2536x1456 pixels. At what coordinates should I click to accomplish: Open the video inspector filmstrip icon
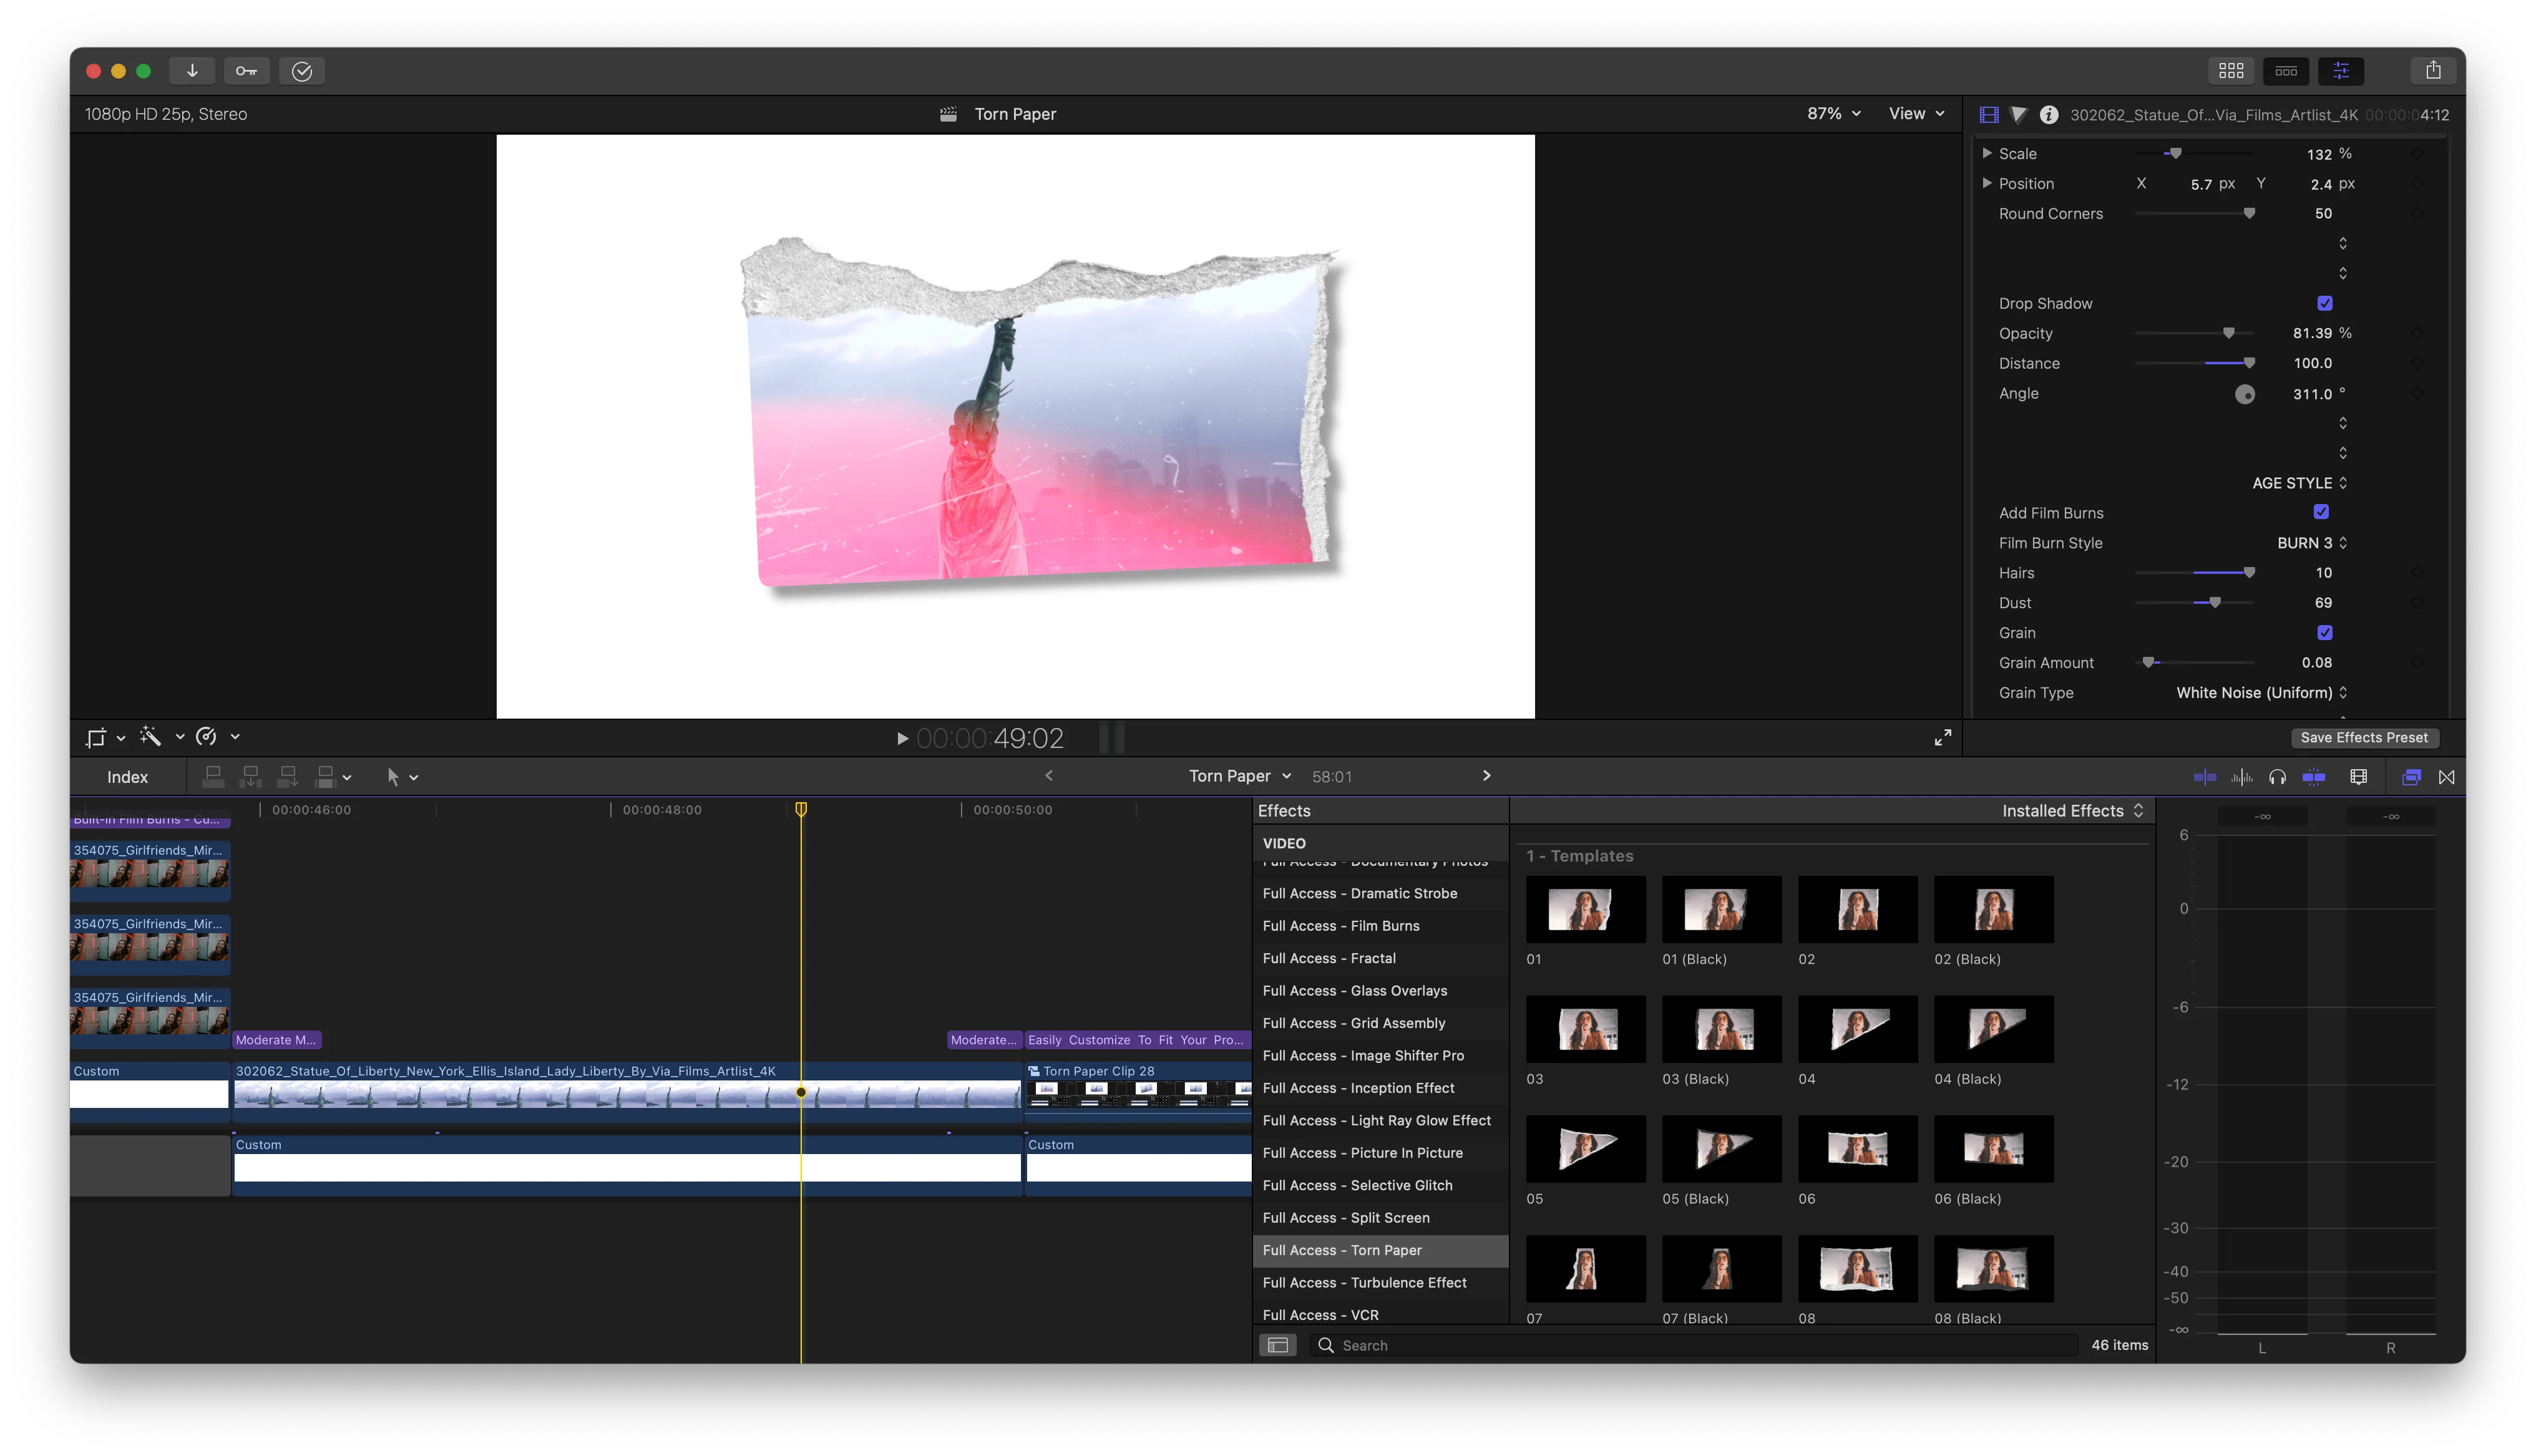coord(1989,115)
